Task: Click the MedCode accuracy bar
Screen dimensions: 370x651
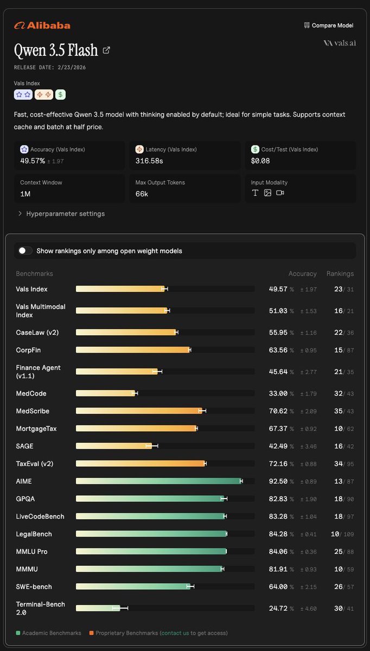Action: click(x=165, y=393)
